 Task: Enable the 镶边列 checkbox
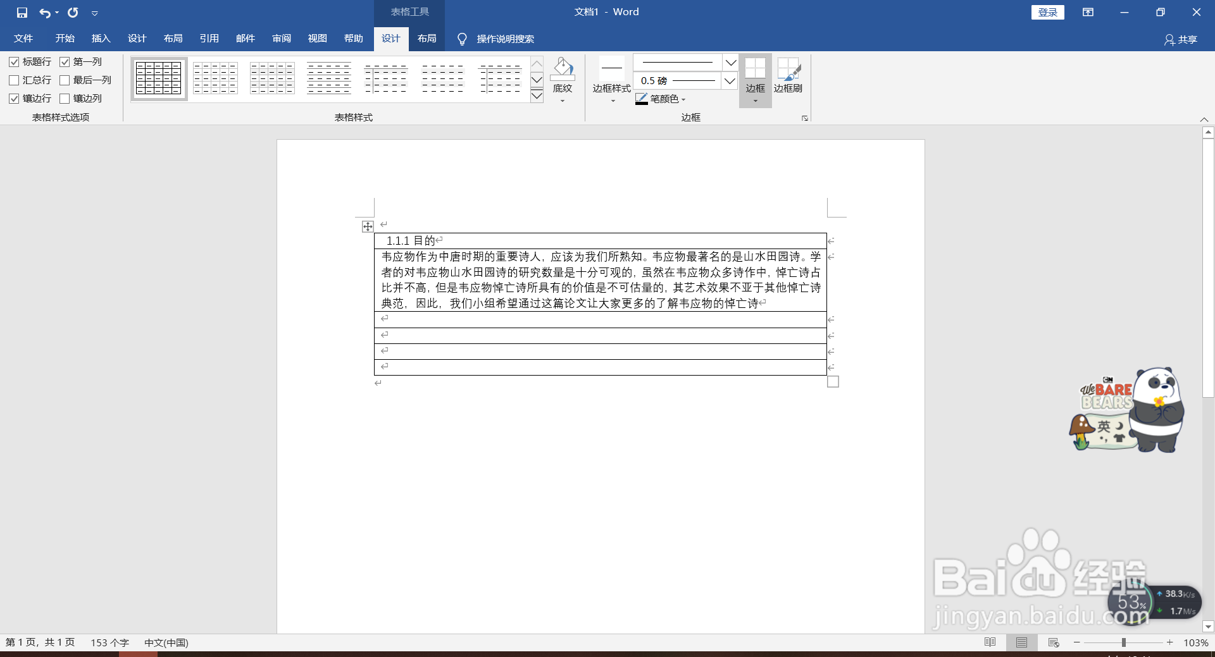65,99
